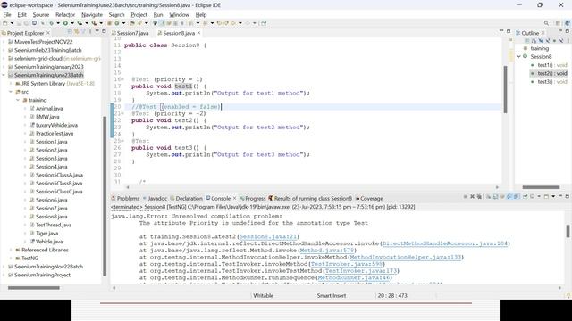Click the Debug bug icon in toolbar
Image resolution: width=572 pixels, height=321 pixels.
(x=52, y=23)
